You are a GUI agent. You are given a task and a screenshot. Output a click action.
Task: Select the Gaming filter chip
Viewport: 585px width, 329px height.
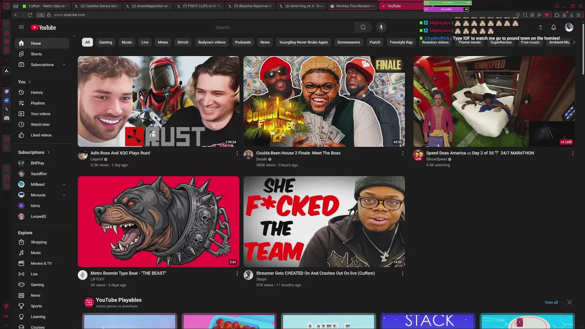coord(106,42)
